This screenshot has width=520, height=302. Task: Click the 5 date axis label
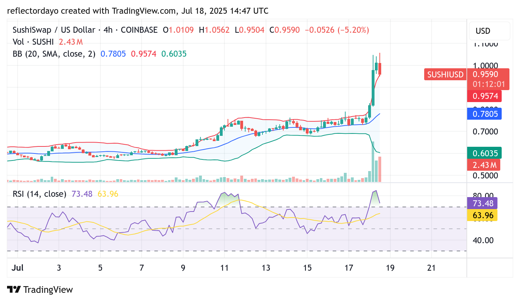pos(100,268)
